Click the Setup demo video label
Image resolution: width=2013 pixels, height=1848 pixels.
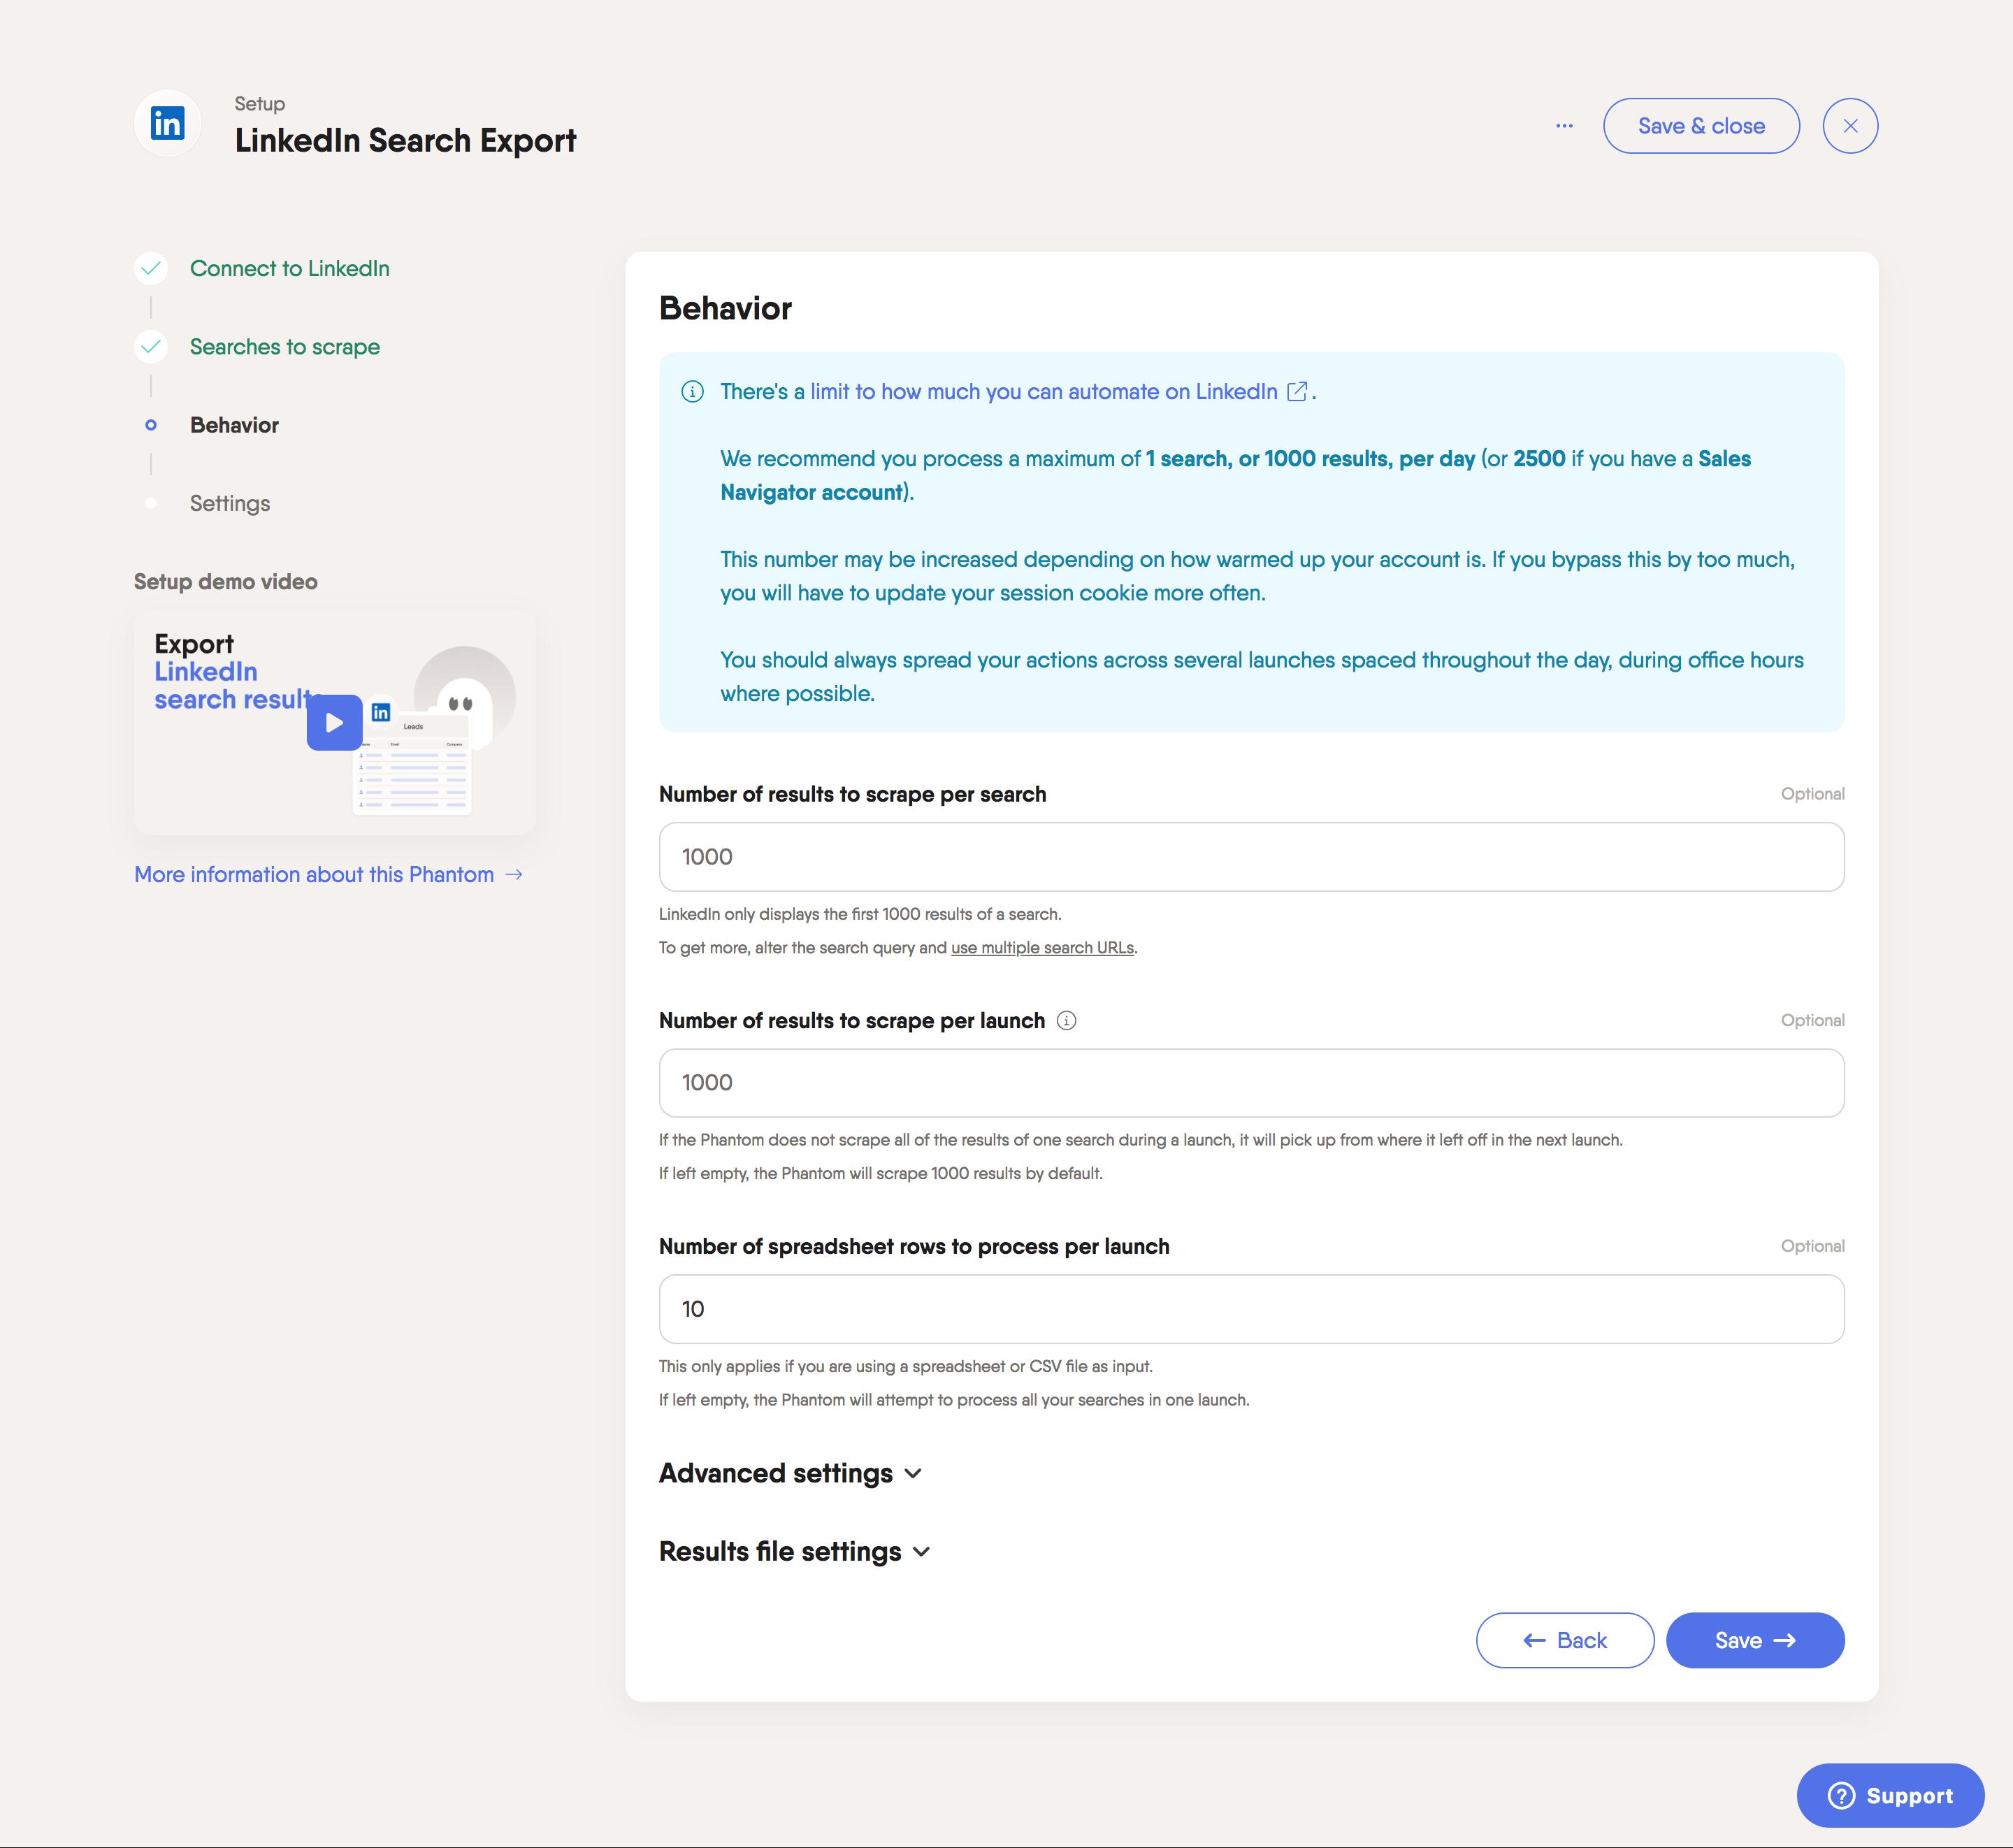pyautogui.click(x=226, y=582)
